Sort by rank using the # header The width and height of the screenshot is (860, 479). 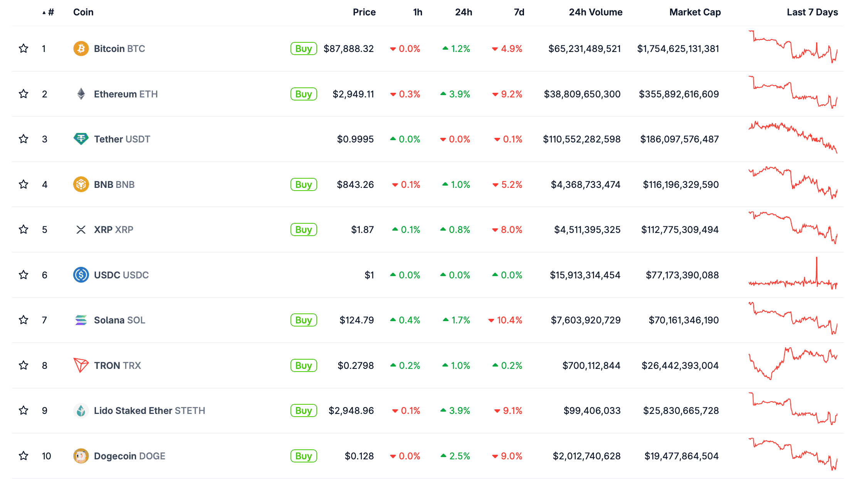pos(50,12)
